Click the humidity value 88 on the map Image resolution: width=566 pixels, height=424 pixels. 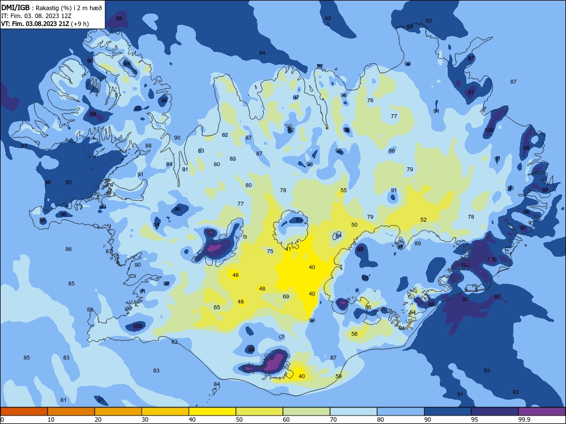[148, 146]
